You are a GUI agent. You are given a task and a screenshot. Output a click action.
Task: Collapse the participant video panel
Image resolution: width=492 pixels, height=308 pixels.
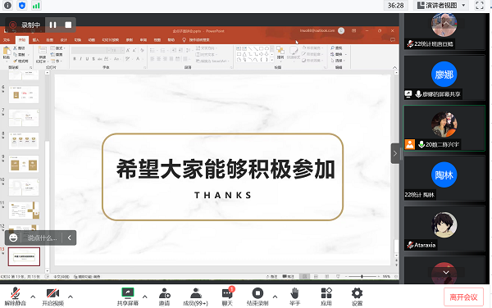coord(395,153)
